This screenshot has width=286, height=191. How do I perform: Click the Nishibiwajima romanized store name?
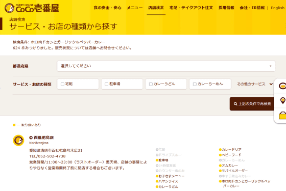(x=39, y=143)
